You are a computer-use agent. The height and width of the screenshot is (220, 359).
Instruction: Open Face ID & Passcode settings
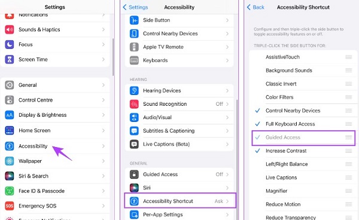click(55, 191)
